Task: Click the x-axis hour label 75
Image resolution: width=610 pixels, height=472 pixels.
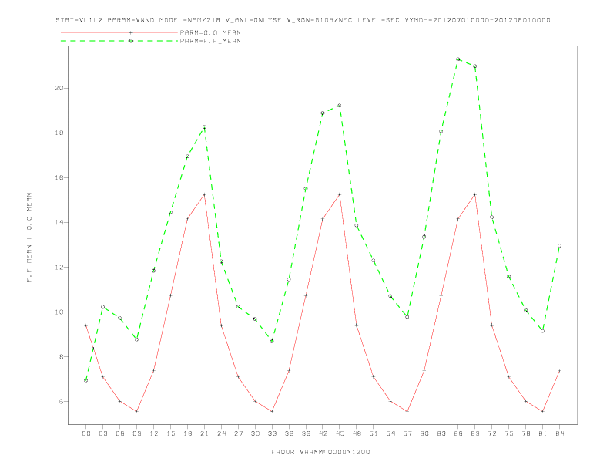Action: point(509,433)
